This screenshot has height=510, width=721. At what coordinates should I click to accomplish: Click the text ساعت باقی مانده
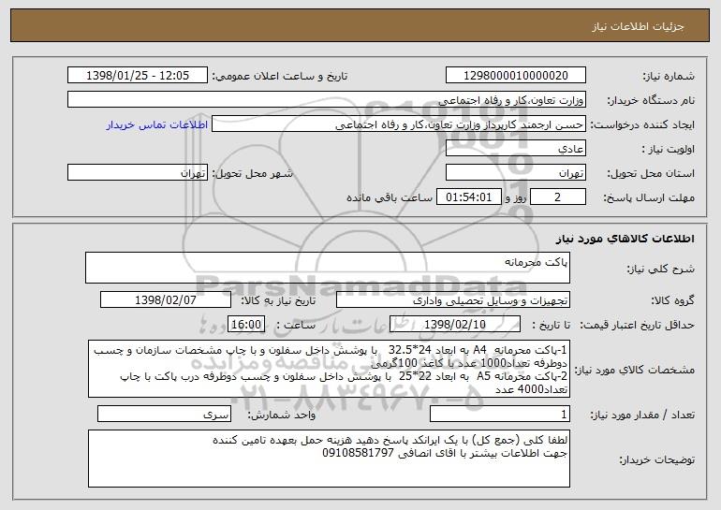pos(390,198)
